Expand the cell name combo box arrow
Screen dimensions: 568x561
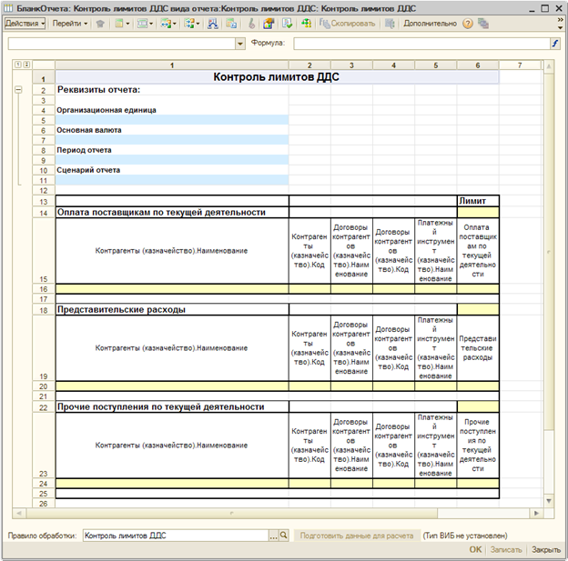(x=240, y=43)
